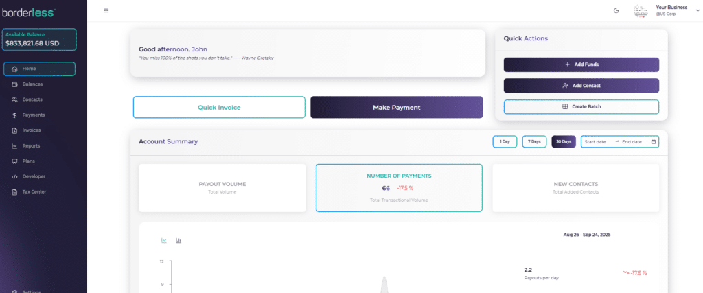The image size is (703, 293).
Task: Click the Invoices document icon in sidebar
Action: click(15, 130)
